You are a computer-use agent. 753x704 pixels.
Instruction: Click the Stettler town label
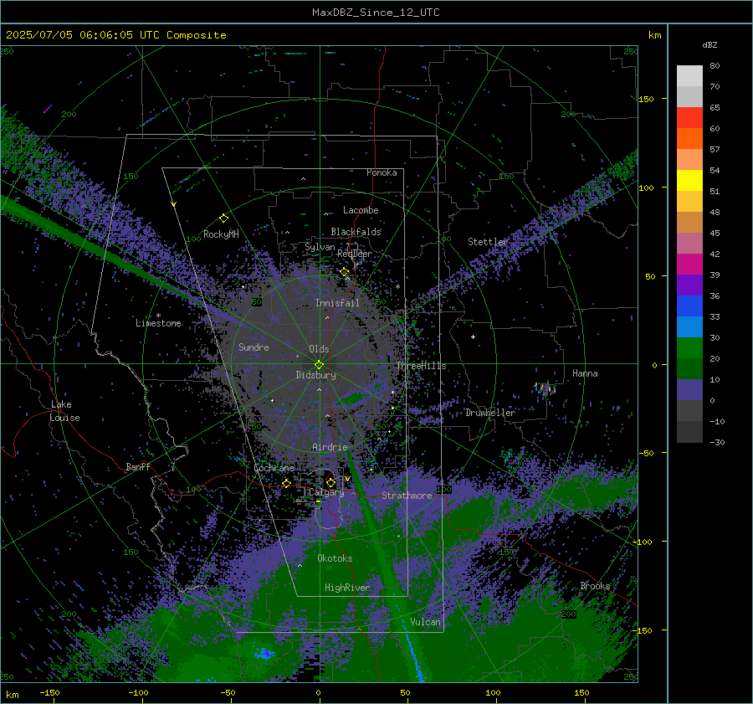pos(488,242)
